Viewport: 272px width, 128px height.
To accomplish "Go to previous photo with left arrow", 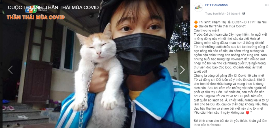I will click(10, 70).
